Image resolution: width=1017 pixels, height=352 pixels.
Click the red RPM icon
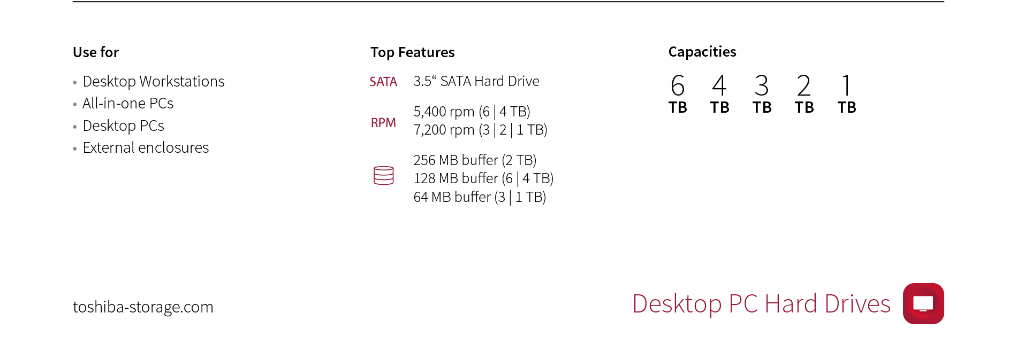point(383,123)
